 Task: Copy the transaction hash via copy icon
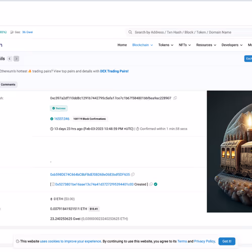tap(175, 98)
